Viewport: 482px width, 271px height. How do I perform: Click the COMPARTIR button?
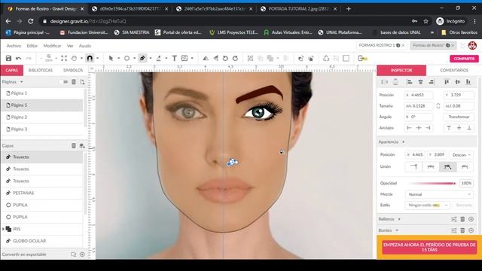click(x=464, y=59)
